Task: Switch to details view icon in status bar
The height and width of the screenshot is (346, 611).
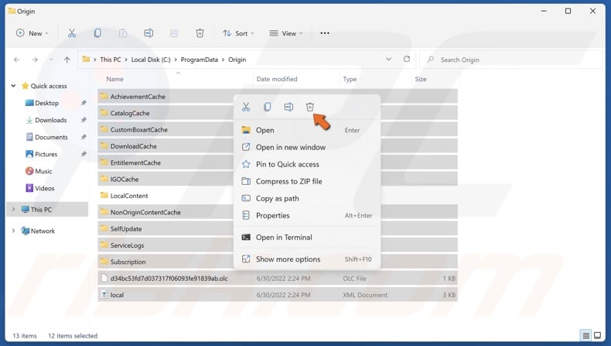Action: point(585,335)
